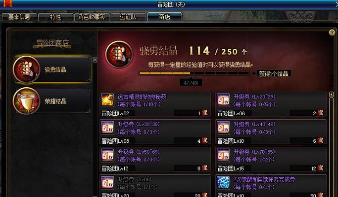Select the 骁勇结晶 fist icon in sidebar
This screenshot has height=197, width=338.
tap(27, 69)
